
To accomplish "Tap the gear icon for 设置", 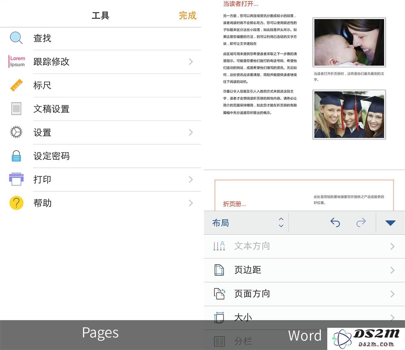I will pyautogui.click(x=16, y=132).
